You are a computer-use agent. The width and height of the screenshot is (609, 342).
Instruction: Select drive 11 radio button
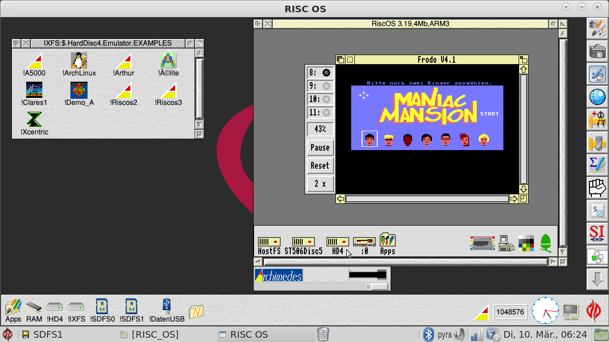click(x=326, y=113)
